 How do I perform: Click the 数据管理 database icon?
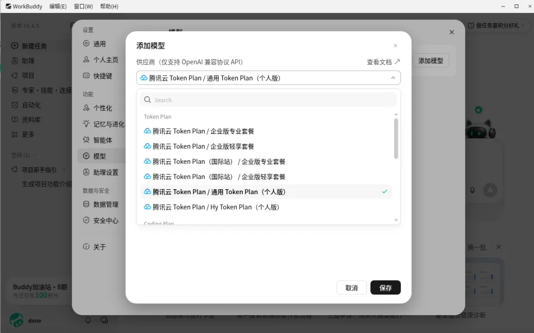coord(86,204)
